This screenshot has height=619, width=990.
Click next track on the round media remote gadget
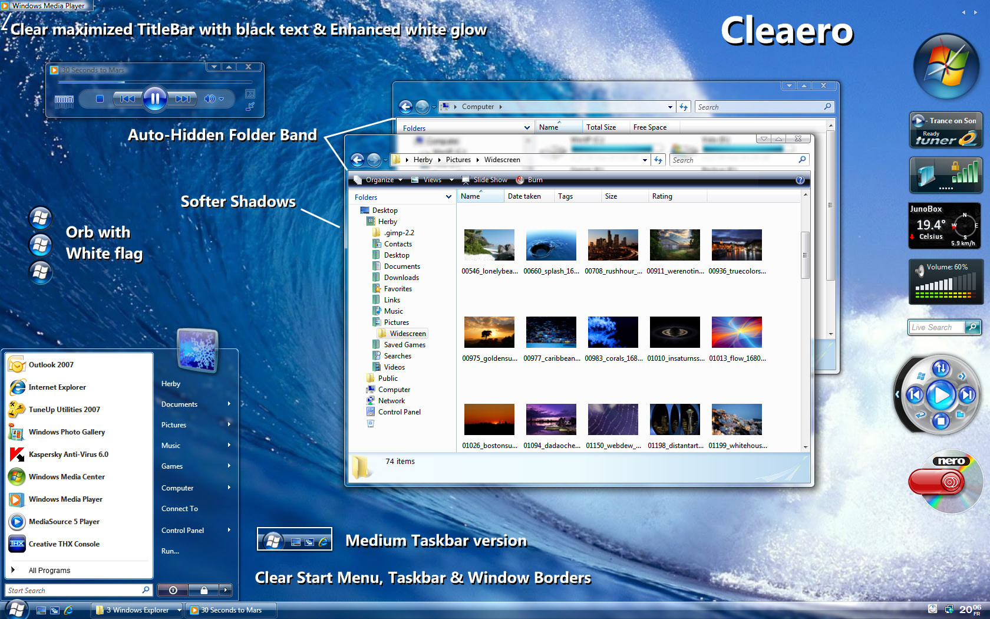(967, 394)
